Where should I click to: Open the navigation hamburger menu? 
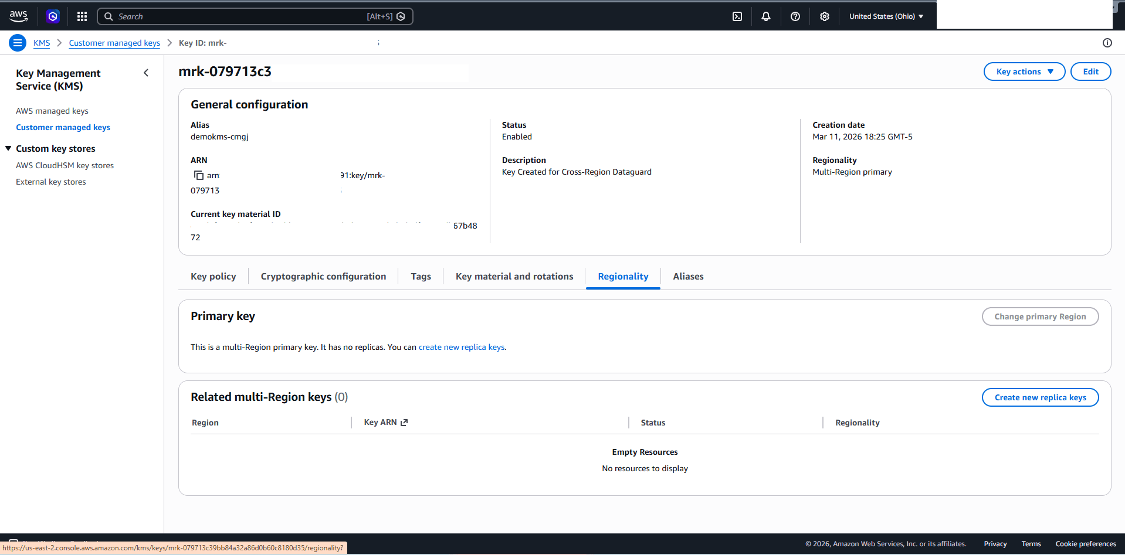[x=17, y=42]
